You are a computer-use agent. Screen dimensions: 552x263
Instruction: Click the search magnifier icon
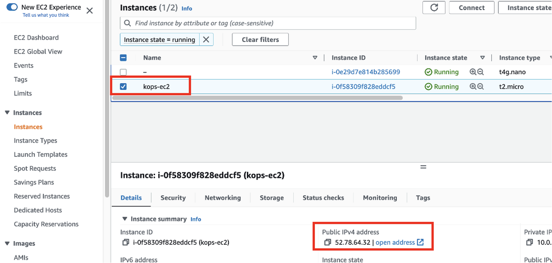point(127,23)
